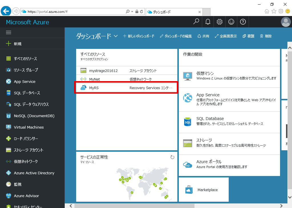Open the help question mark icon
The image size is (292, 208).
pyautogui.click(x=243, y=22)
